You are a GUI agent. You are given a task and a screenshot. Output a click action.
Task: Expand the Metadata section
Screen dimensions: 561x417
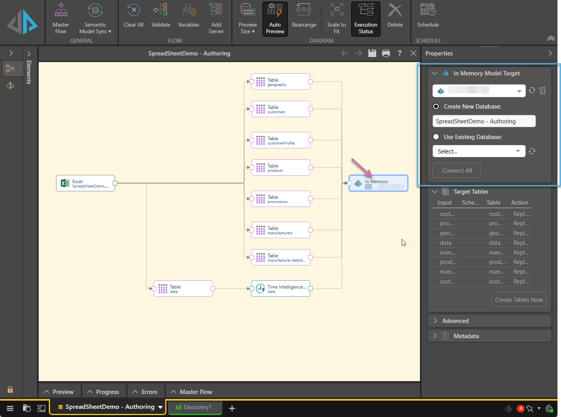tap(466, 336)
